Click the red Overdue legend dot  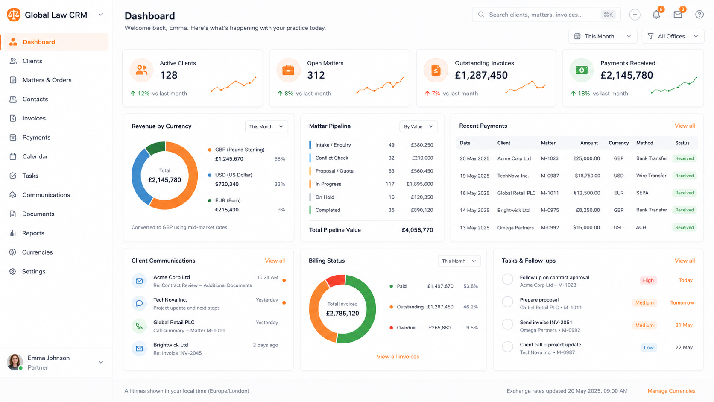[391, 328]
